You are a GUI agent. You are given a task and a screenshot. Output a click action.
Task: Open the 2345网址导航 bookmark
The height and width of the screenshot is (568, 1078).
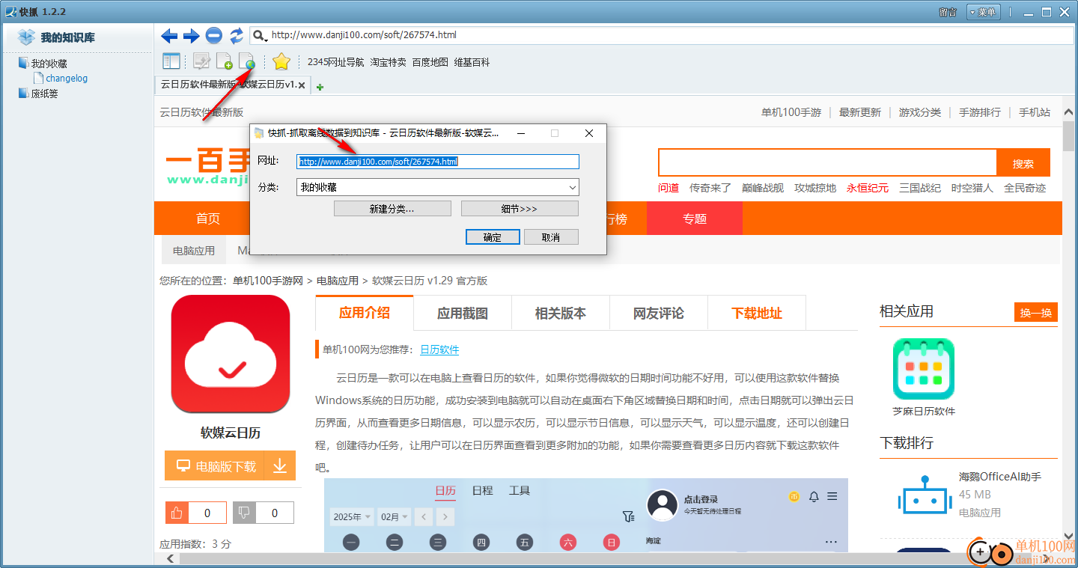pos(335,62)
